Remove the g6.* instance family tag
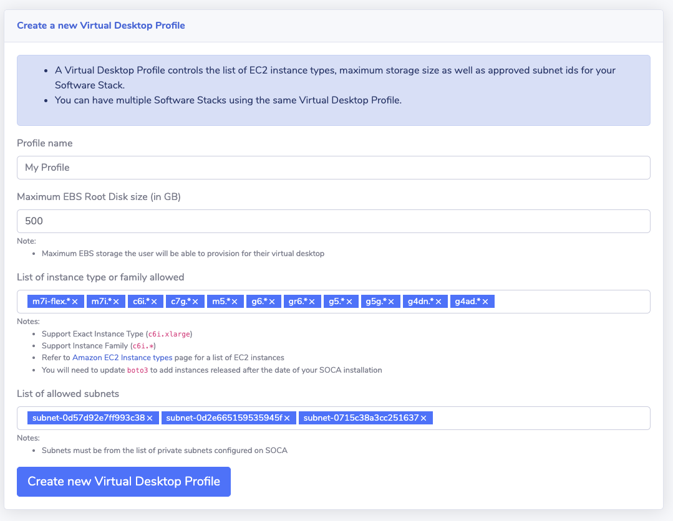Viewport: 673px width, 521px height. 272,302
